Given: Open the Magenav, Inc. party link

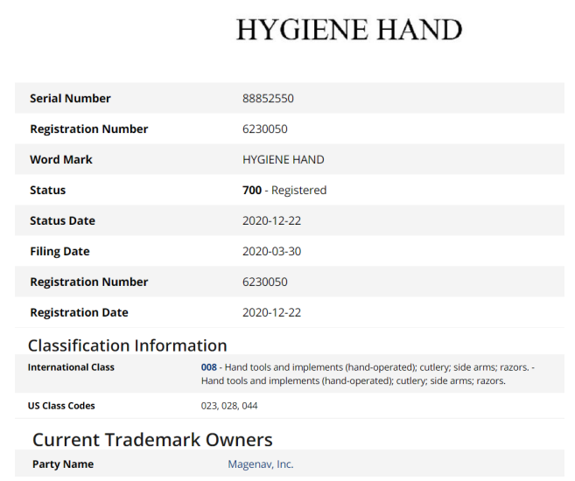Looking at the screenshot, I should click(260, 464).
